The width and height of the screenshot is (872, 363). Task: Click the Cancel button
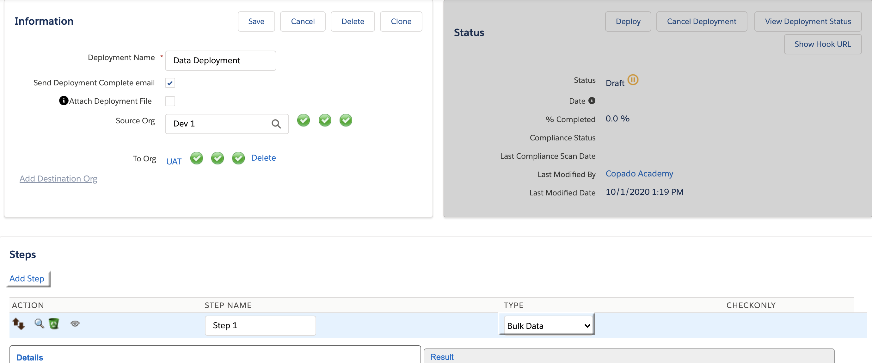[303, 22]
